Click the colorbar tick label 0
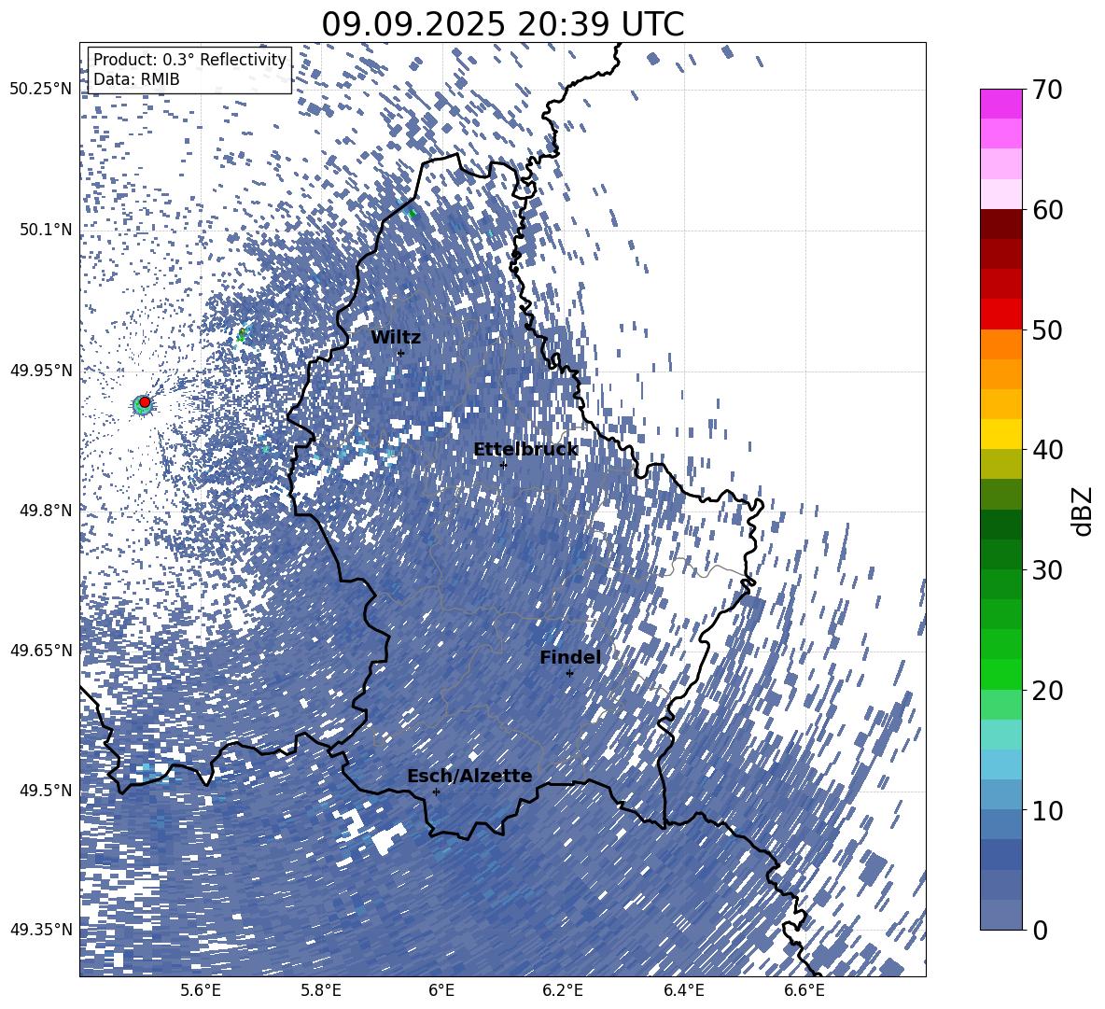Screen dimensions: 1105x1009 (x=1040, y=930)
